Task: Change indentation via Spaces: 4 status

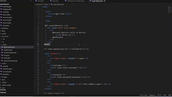Action: pos(152,95)
